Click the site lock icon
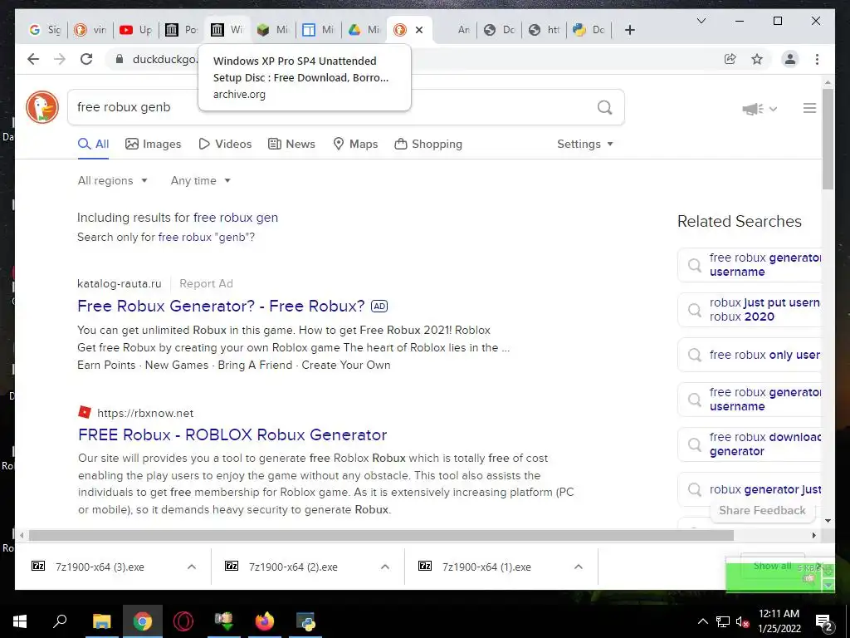 coord(120,59)
